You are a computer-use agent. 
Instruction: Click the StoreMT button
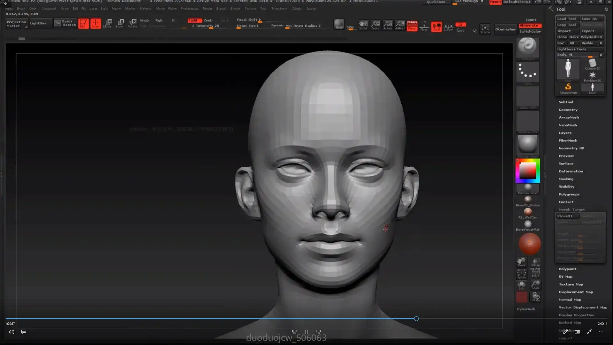click(567, 216)
